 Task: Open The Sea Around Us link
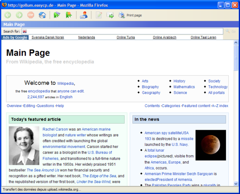click(43, 170)
